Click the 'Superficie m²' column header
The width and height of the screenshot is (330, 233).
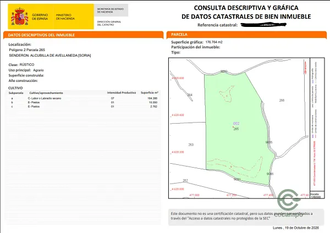point(150,92)
